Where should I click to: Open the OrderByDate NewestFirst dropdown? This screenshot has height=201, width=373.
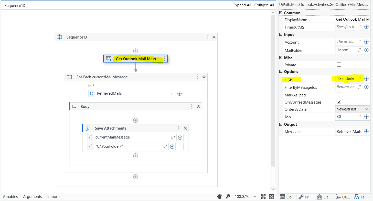353,109
